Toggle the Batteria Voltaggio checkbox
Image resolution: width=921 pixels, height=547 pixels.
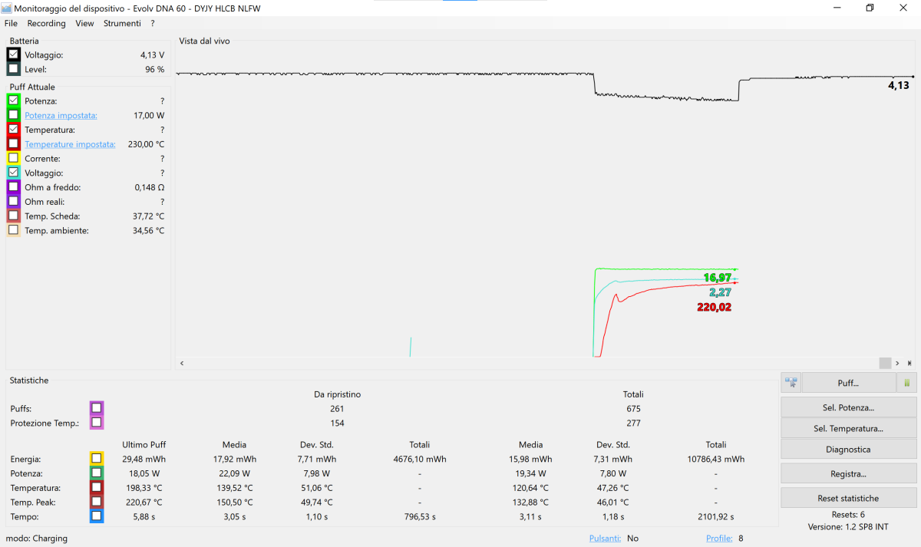point(13,54)
